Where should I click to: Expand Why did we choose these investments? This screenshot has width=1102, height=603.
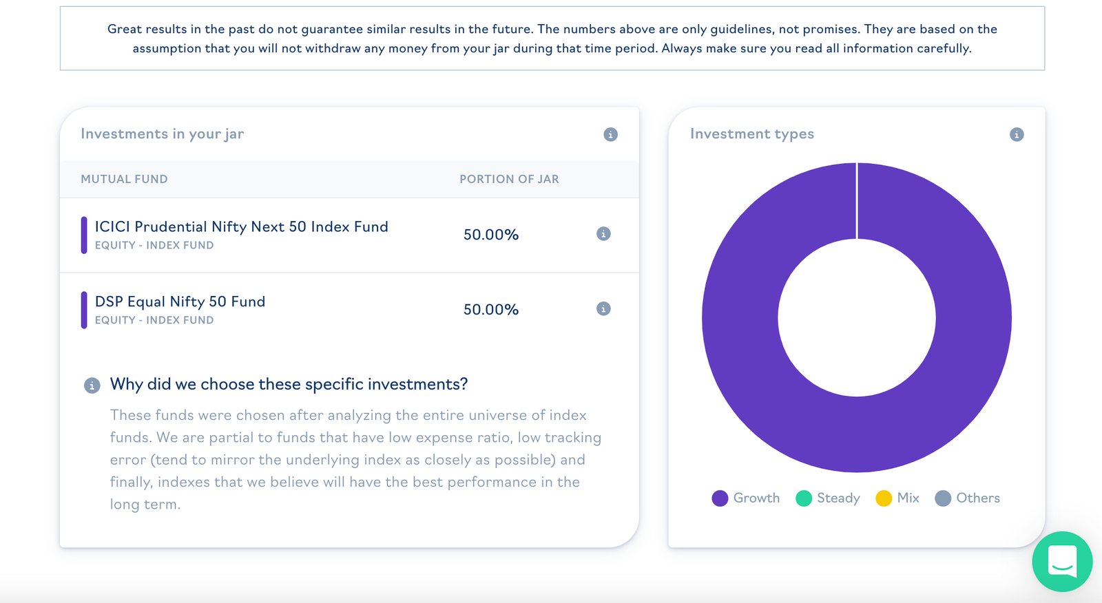pyautogui.click(x=289, y=384)
